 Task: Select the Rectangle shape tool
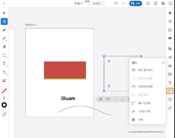click(x=4, y=55)
